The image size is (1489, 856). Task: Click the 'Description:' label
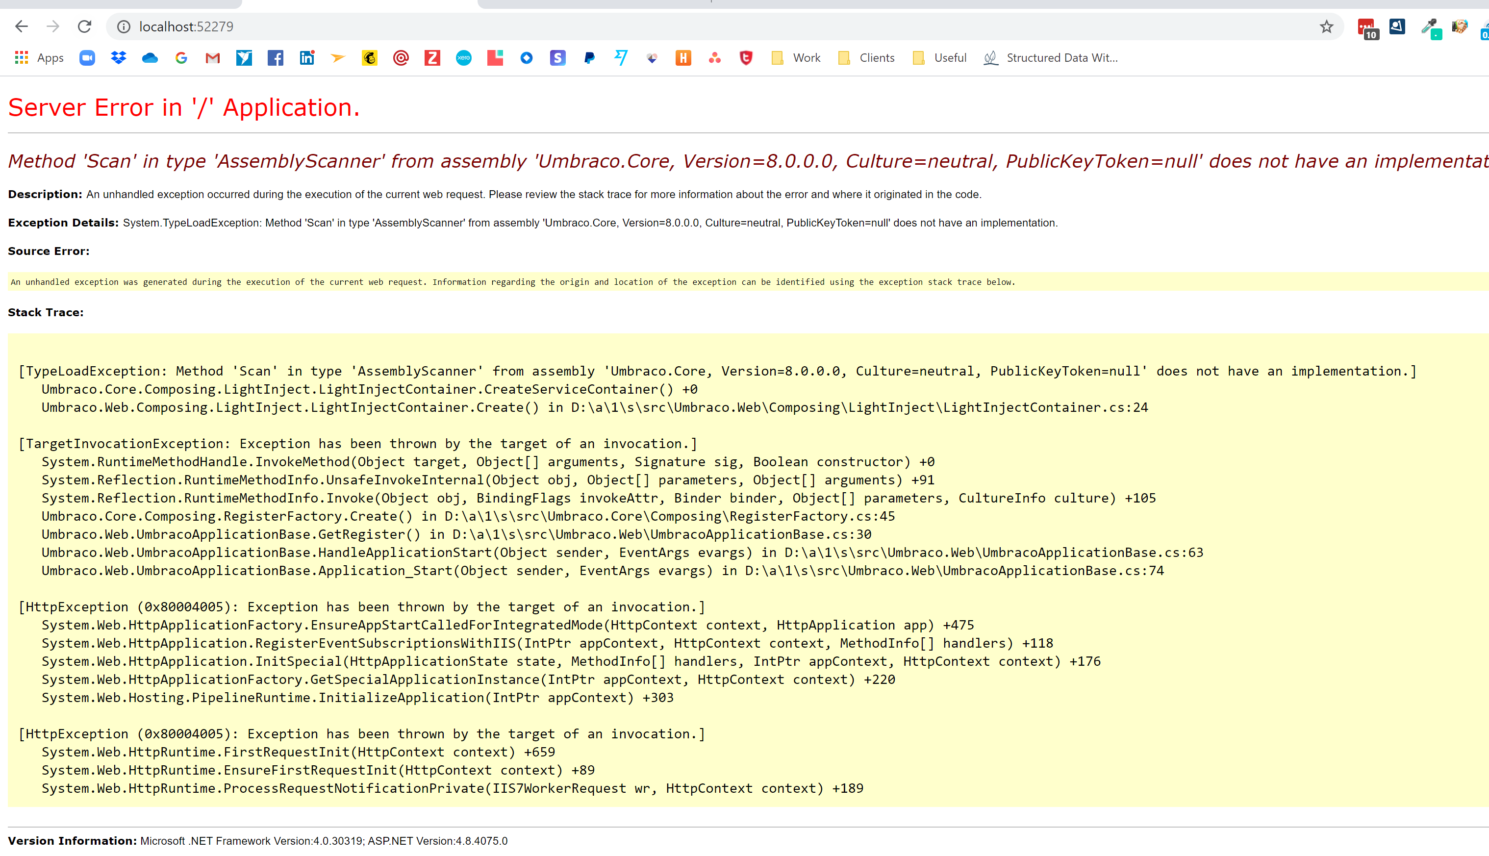45,195
